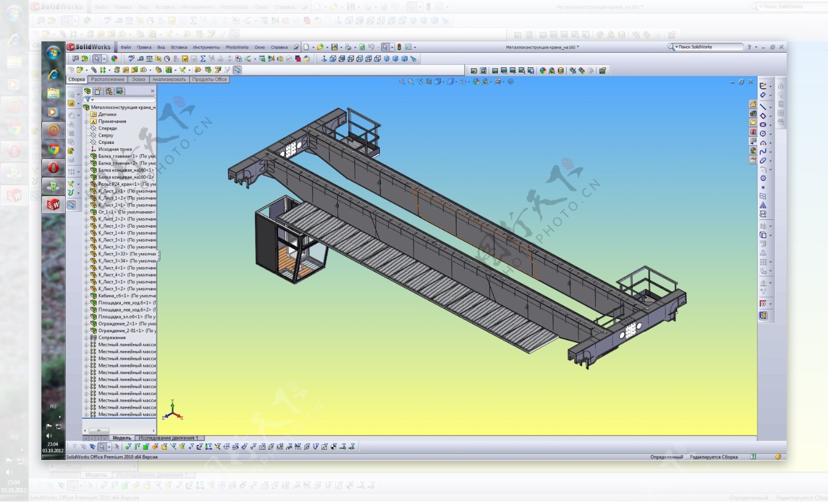Viewport: 828px width, 502px height.
Task: Select the Спереди plane in tree
Action: tap(108, 128)
